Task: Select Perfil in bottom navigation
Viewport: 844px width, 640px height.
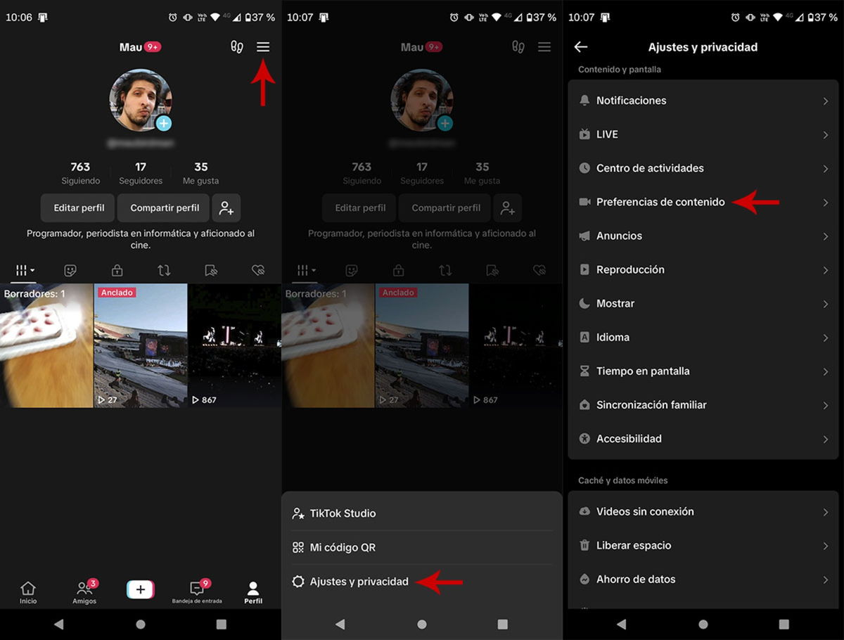Action: pyautogui.click(x=253, y=592)
